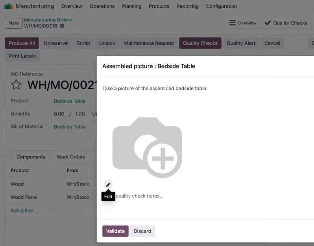This screenshot has height=246, width=314.
Task: Select the Wood component row
Action: coord(51,184)
